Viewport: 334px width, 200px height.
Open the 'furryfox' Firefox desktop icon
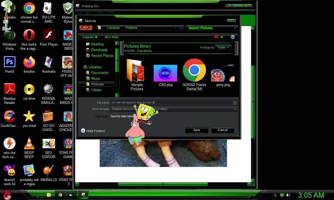point(29,65)
